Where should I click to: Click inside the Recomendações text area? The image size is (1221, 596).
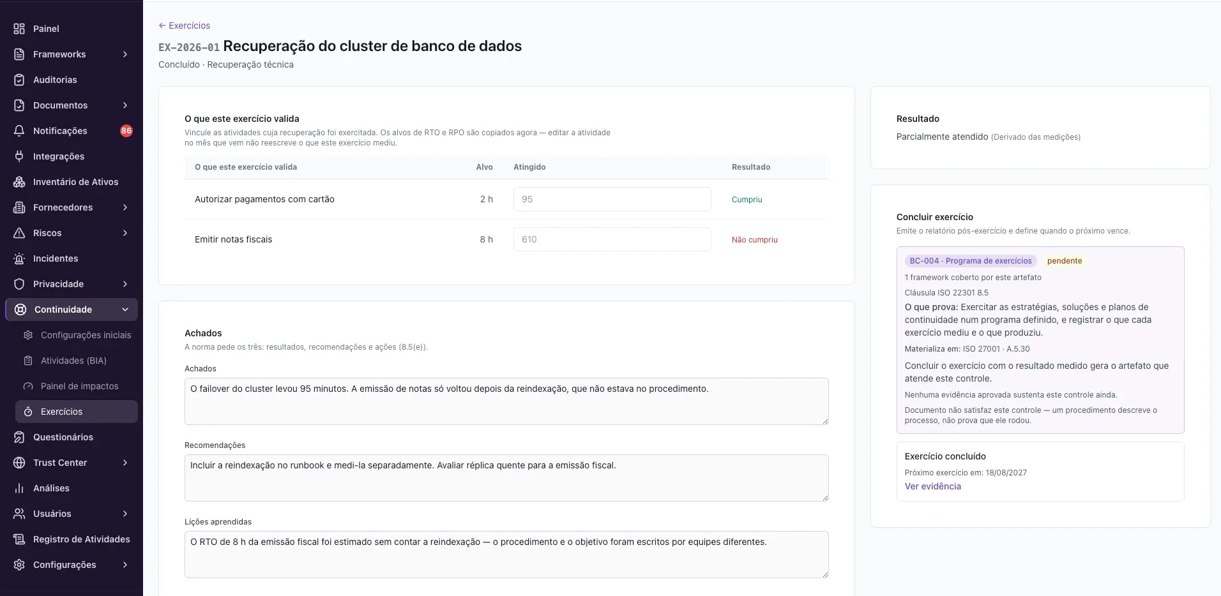[x=506, y=478]
